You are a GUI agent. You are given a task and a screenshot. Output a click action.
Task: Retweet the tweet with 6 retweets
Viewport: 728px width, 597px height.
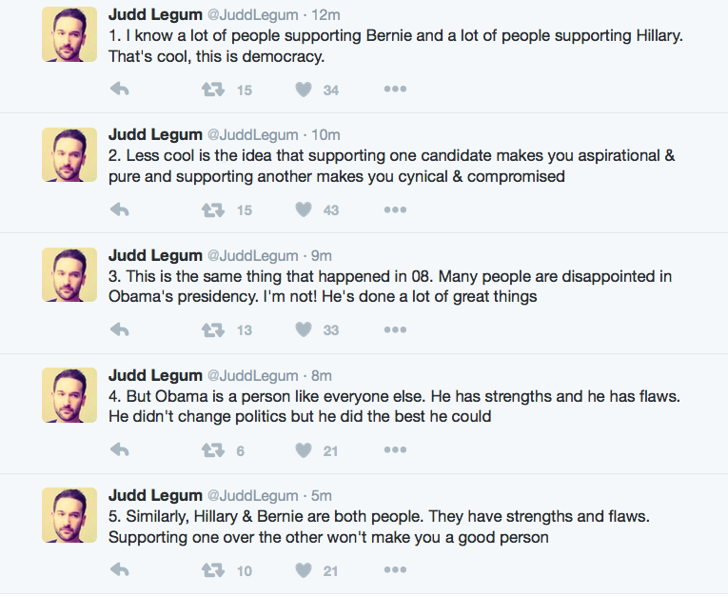(x=213, y=449)
